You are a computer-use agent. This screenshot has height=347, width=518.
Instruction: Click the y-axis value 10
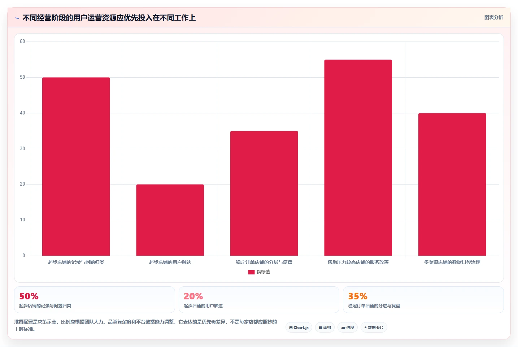tap(22, 220)
